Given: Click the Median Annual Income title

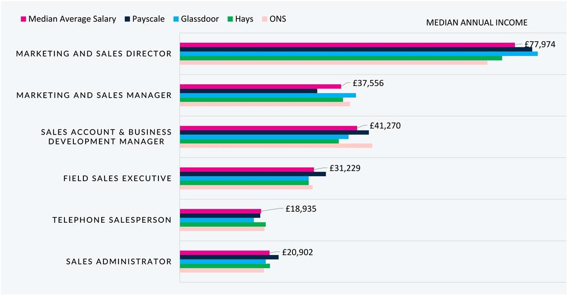Looking at the screenshot, I should (476, 23).
